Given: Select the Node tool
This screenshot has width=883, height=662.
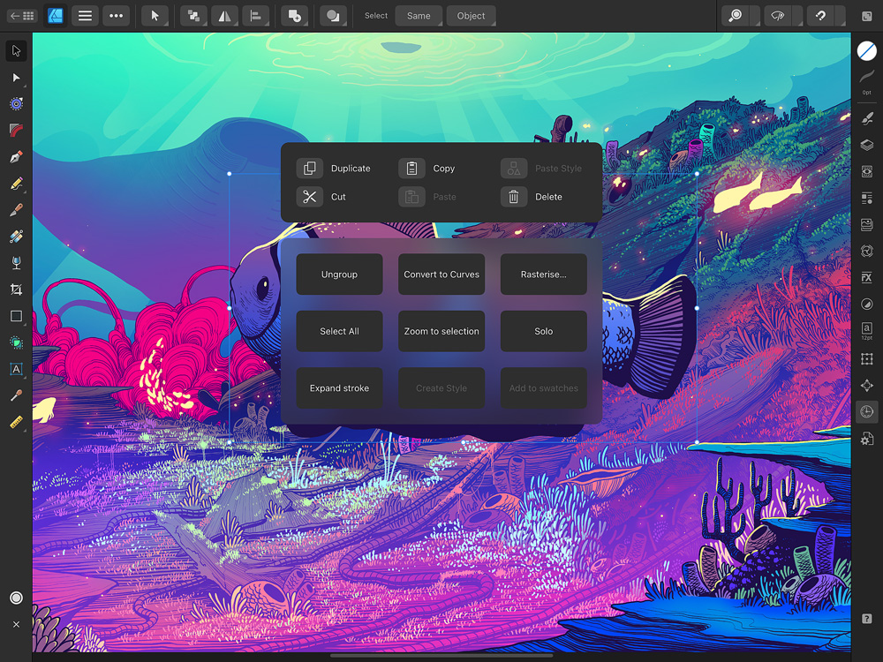Looking at the screenshot, I should click(x=16, y=77).
